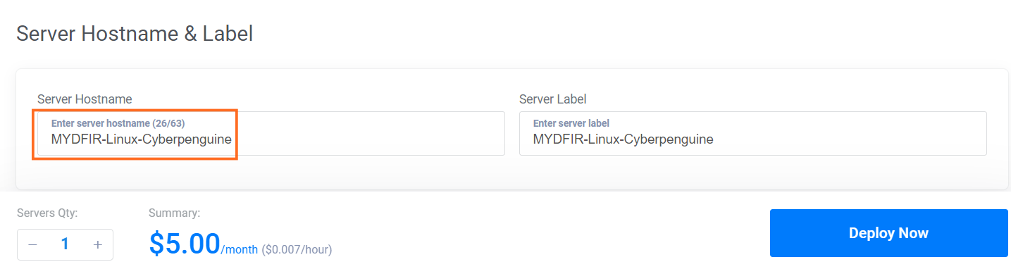Click inside the Server Label text box

coord(752,133)
